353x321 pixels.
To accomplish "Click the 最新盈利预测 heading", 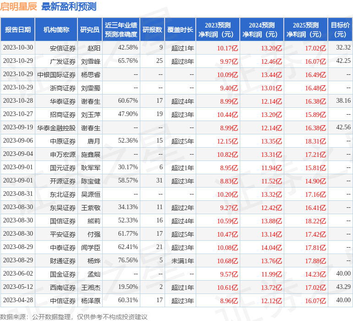I will click(x=69, y=6).
